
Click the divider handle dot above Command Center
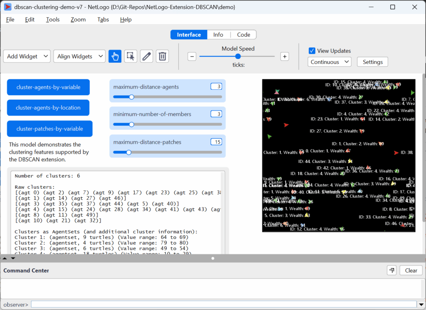[x=213, y=258]
